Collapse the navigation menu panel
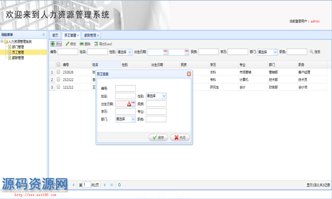The height and width of the screenshot is (199, 332). pos(43,34)
